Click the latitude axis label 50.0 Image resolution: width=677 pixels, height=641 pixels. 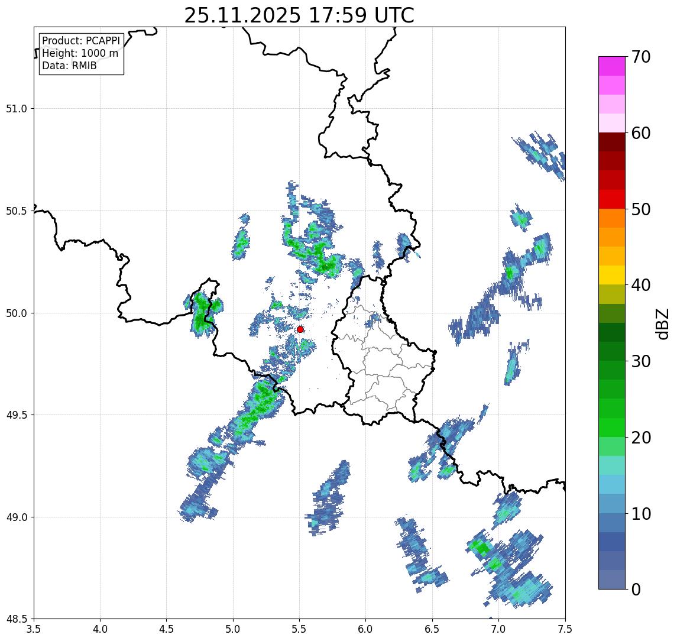17,313
